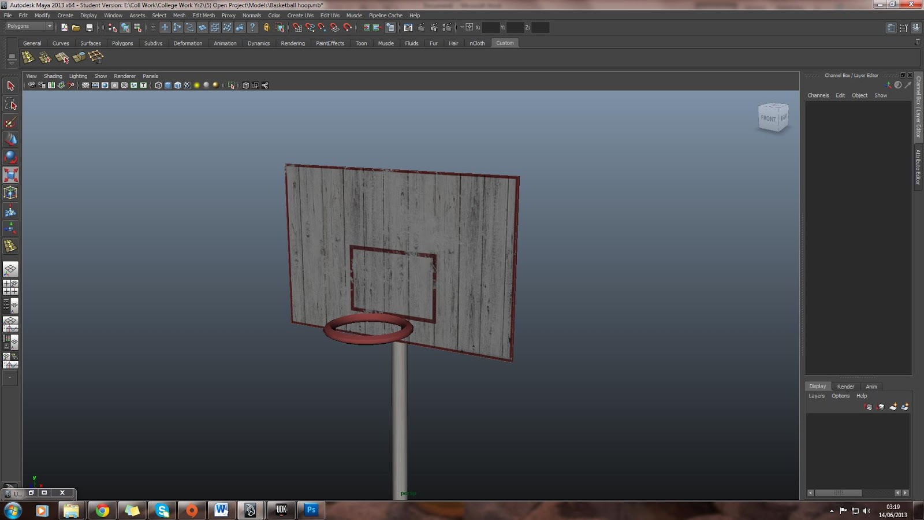The width and height of the screenshot is (924, 520).
Task: Click the first custom shelf polygon icon
Action: [28, 57]
